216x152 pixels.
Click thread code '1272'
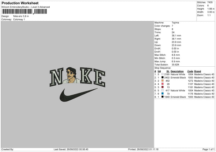click(x=190, y=81)
